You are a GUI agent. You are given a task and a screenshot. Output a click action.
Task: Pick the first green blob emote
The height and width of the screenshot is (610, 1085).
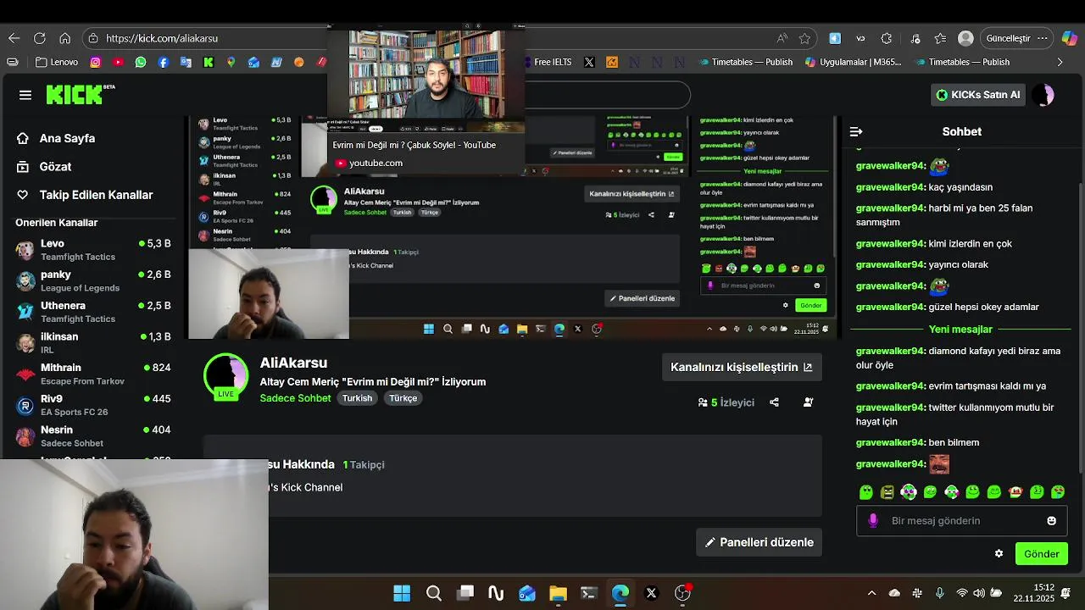(865, 492)
